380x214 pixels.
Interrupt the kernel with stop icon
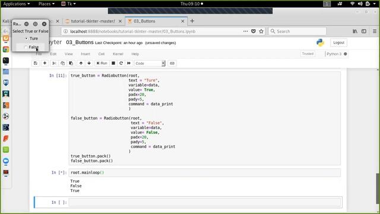point(113,64)
